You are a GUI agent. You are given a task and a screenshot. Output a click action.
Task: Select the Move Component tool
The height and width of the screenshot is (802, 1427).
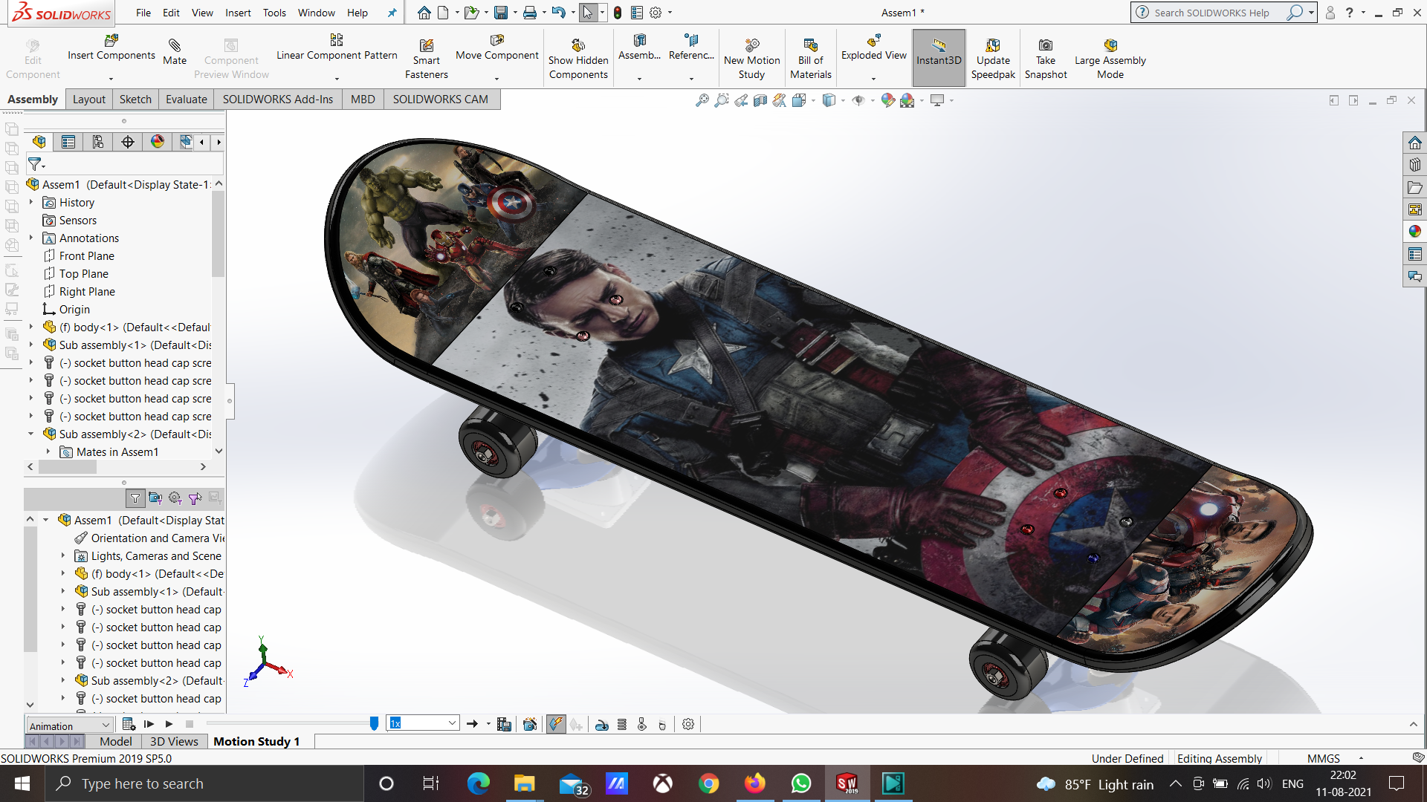[x=496, y=48]
